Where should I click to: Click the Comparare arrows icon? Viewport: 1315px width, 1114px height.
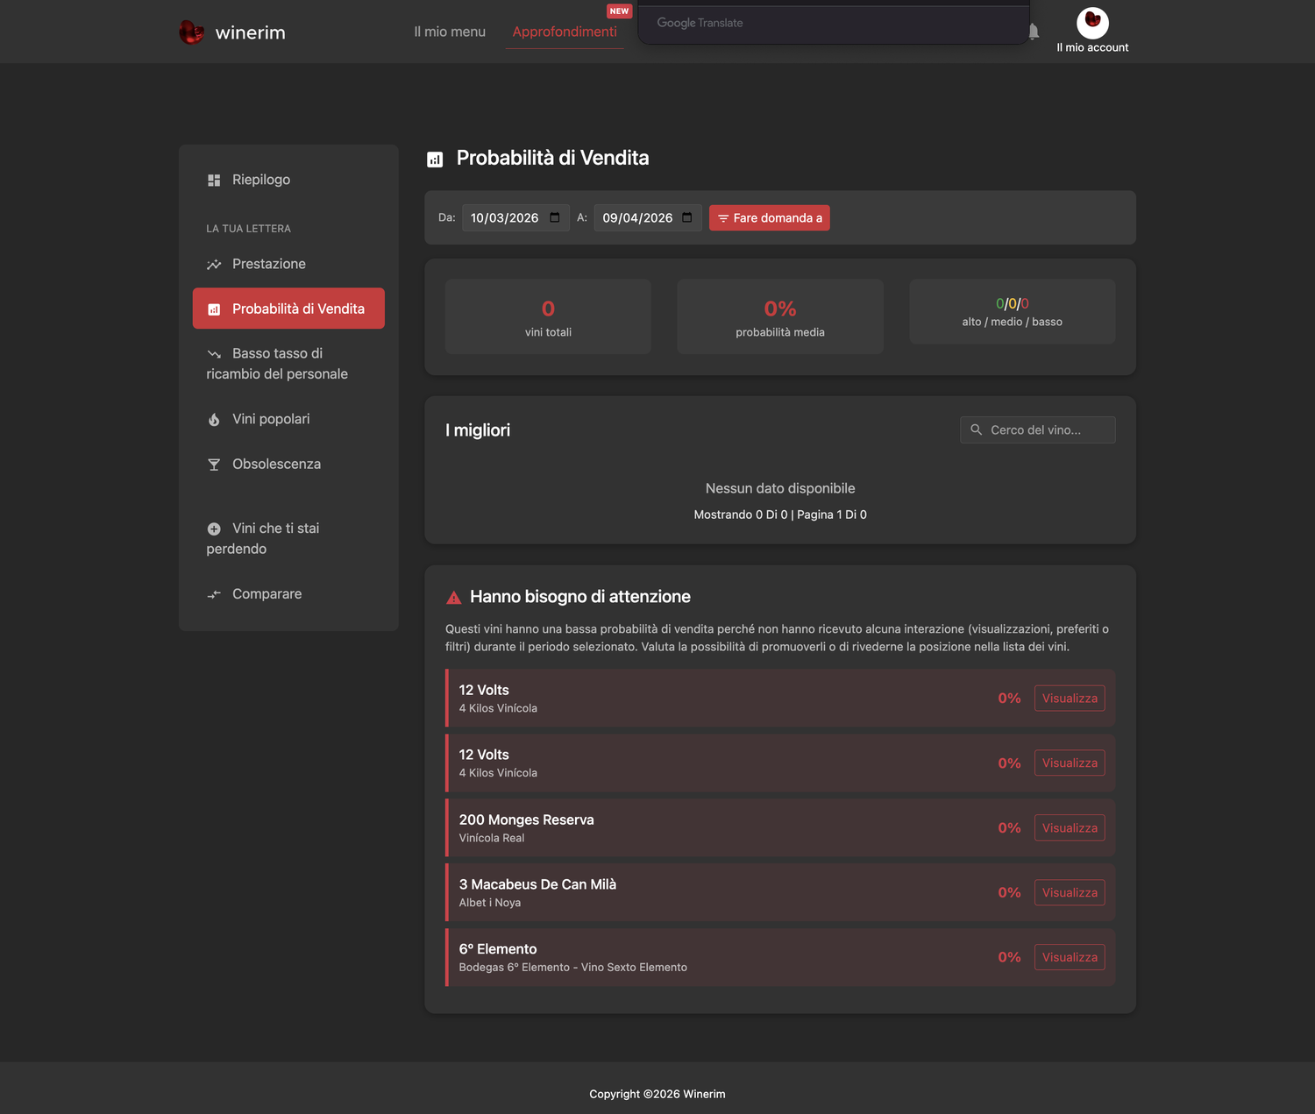point(214,594)
